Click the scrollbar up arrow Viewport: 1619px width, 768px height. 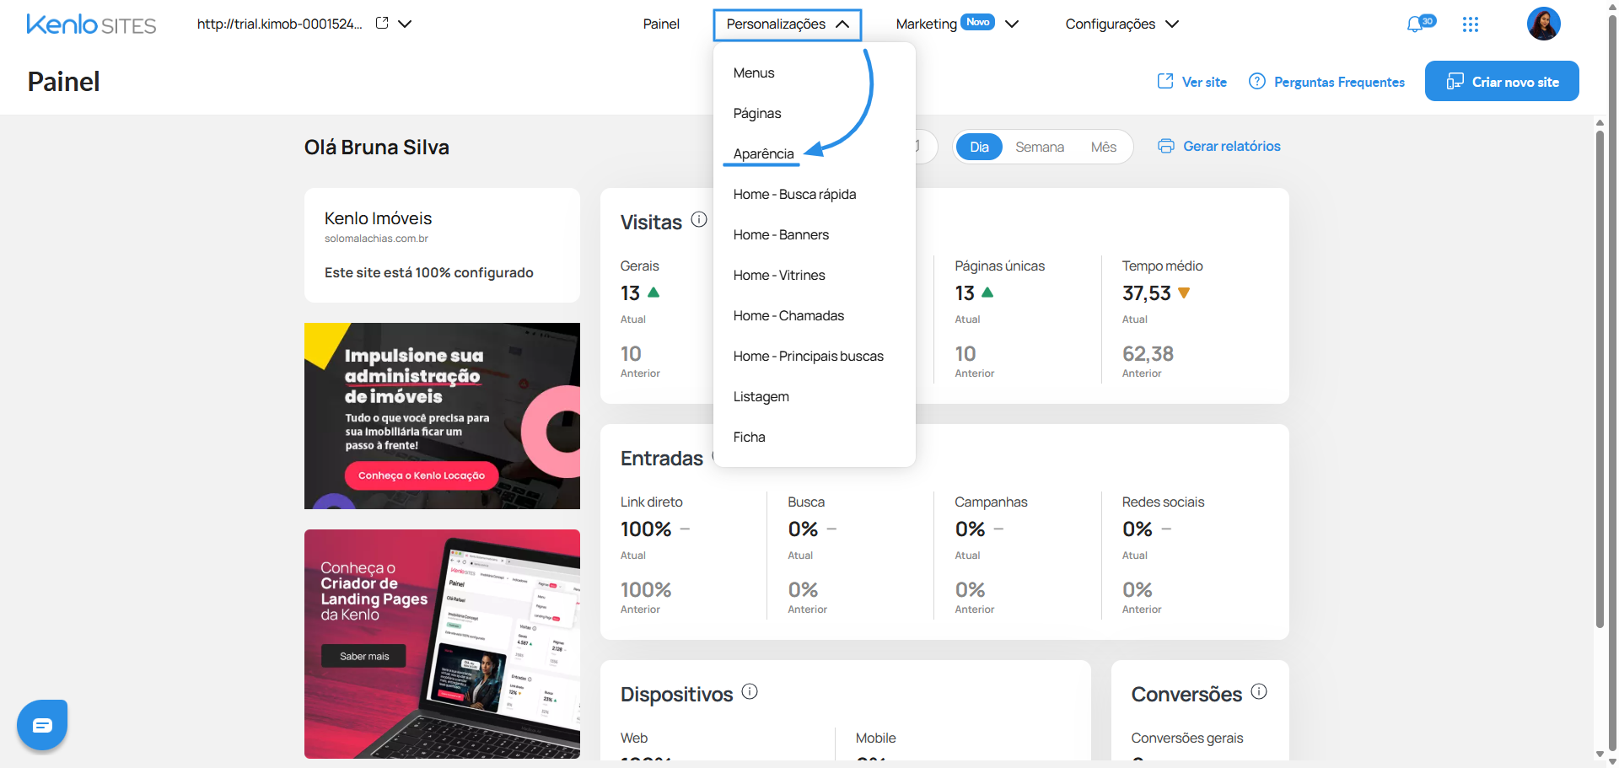click(x=1600, y=122)
